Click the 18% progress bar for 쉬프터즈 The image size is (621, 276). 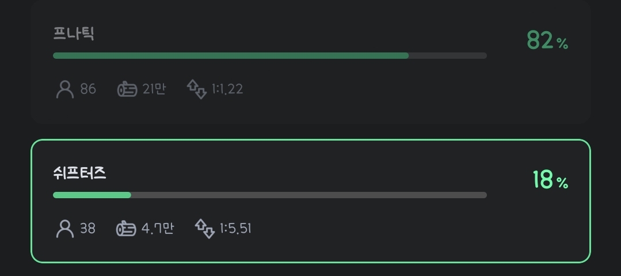pyautogui.click(x=270, y=195)
